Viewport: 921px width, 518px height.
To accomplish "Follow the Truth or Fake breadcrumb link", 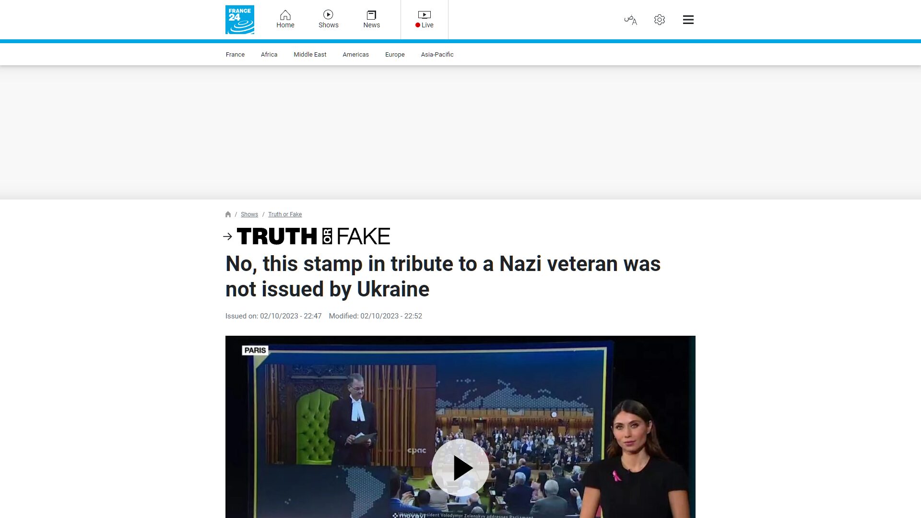I will 285,214.
